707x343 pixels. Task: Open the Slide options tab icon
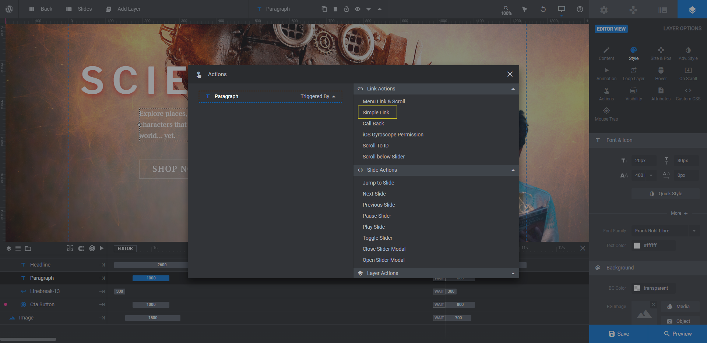pyautogui.click(x=663, y=10)
